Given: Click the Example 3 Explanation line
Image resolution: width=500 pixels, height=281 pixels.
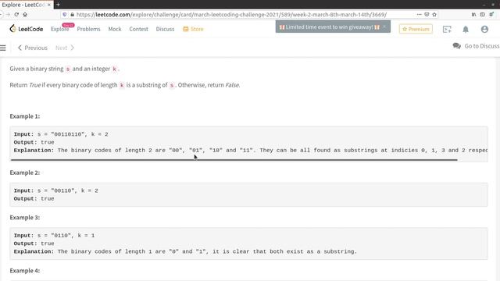Looking at the screenshot, I should [x=185, y=251].
